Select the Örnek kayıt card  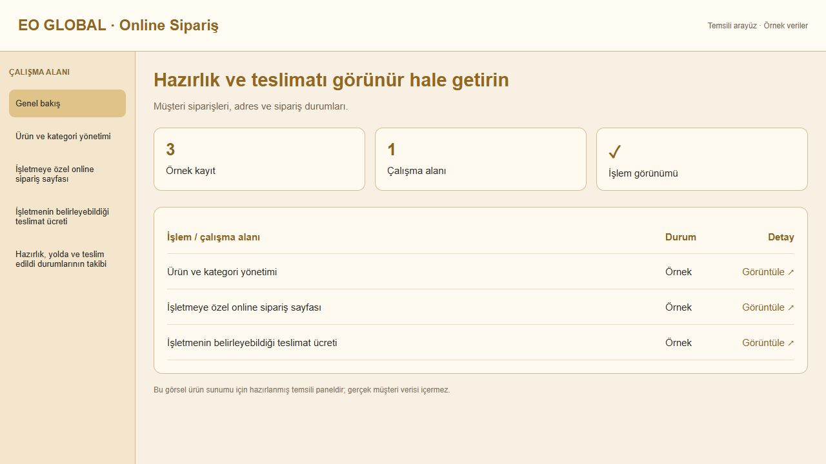click(x=259, y=159)
